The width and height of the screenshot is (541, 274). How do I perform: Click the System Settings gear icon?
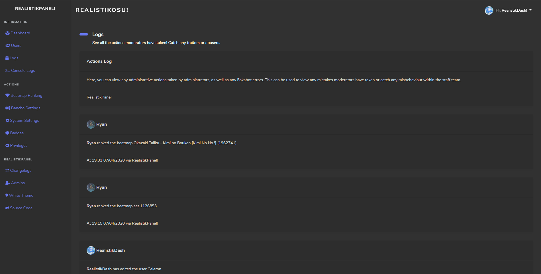coord(7,121)
